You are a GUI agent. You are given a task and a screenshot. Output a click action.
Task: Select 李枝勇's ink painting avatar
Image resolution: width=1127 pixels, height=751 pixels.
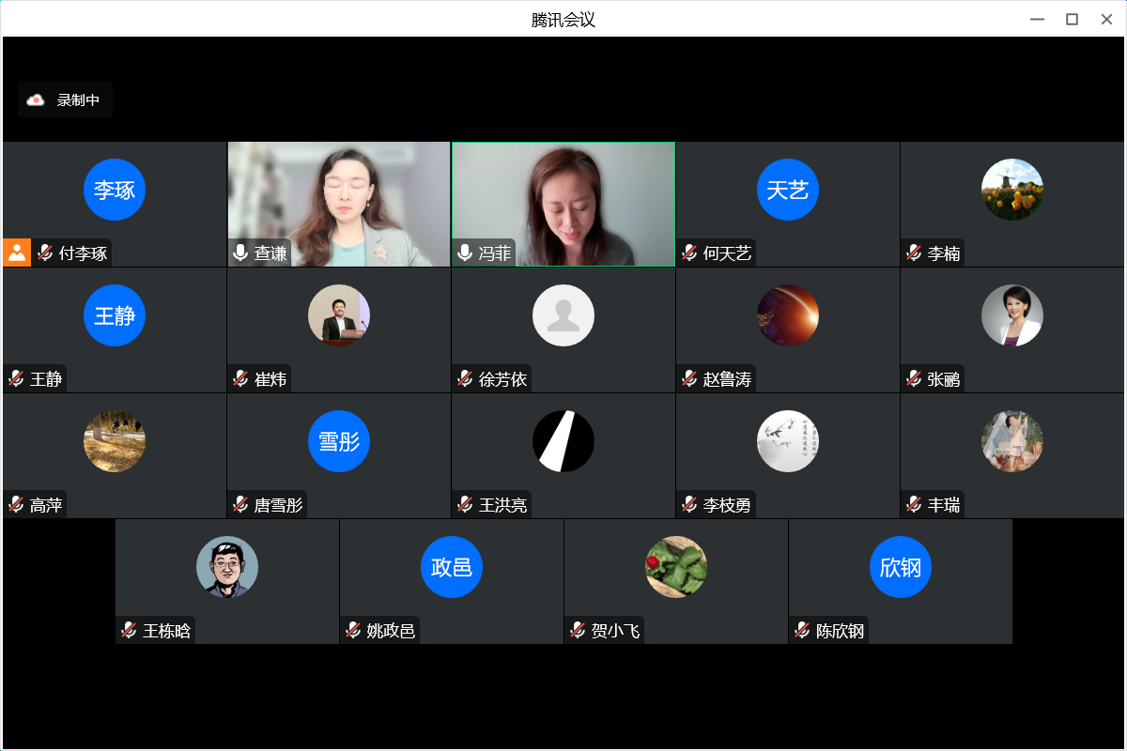click(788, 441)
